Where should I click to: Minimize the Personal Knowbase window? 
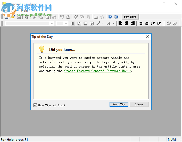click(152, 4)
